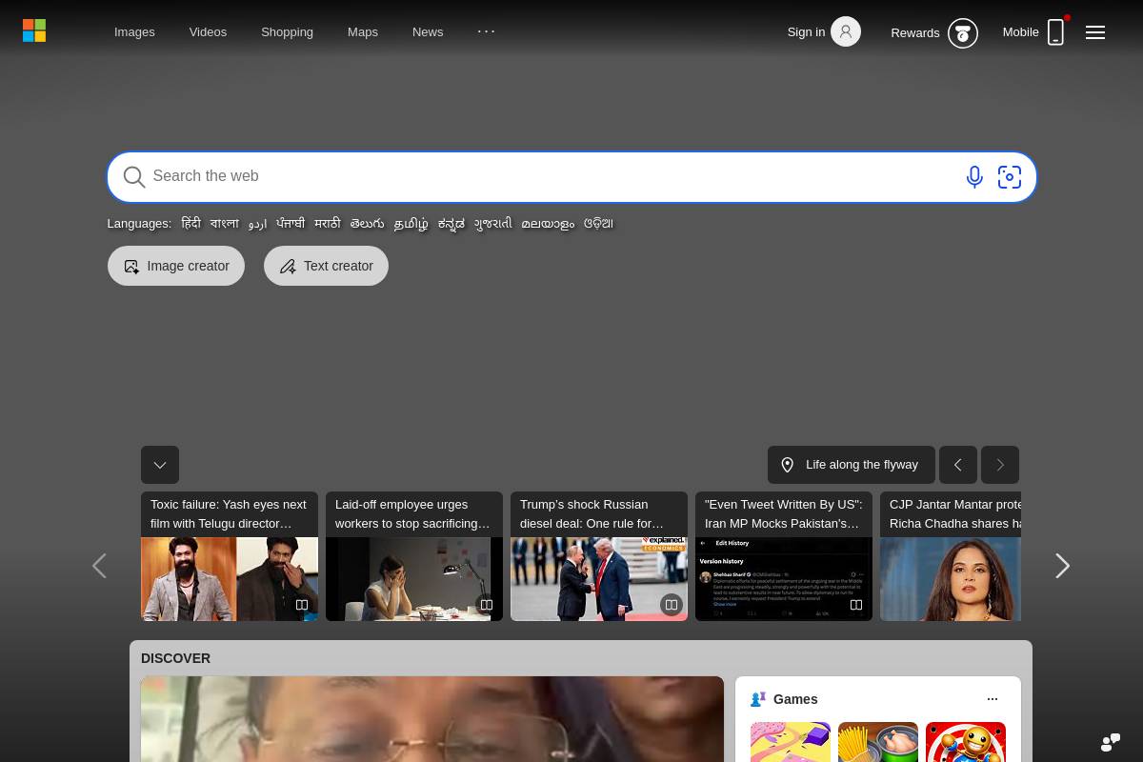This screenshot has width=1143, height=762.
Task: Open the News tab
Action: click(x=428, y=31)
